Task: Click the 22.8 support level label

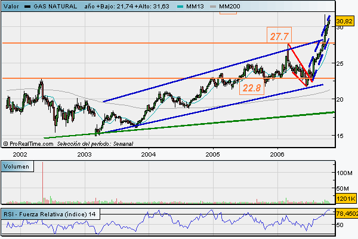Action: [252, 88]
